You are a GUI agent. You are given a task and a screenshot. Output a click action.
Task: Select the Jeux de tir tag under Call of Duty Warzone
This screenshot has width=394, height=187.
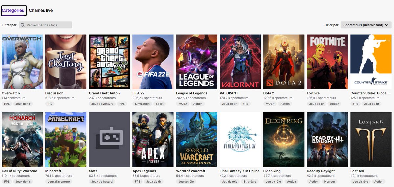click(23, 181)
